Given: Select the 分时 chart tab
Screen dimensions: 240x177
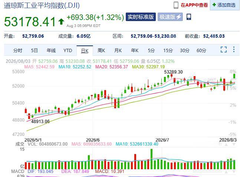Looking at the screenshot, I should point(18,51).
